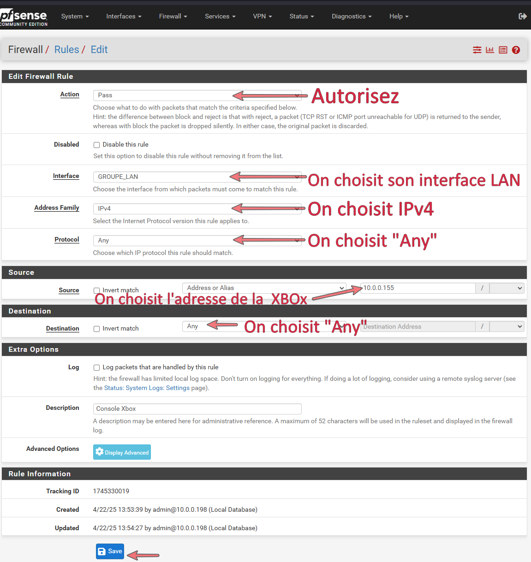Open the Source subnet mask dropdown
Image resolution: width=531 pixels, height=562 pixels.
[507, 288]
